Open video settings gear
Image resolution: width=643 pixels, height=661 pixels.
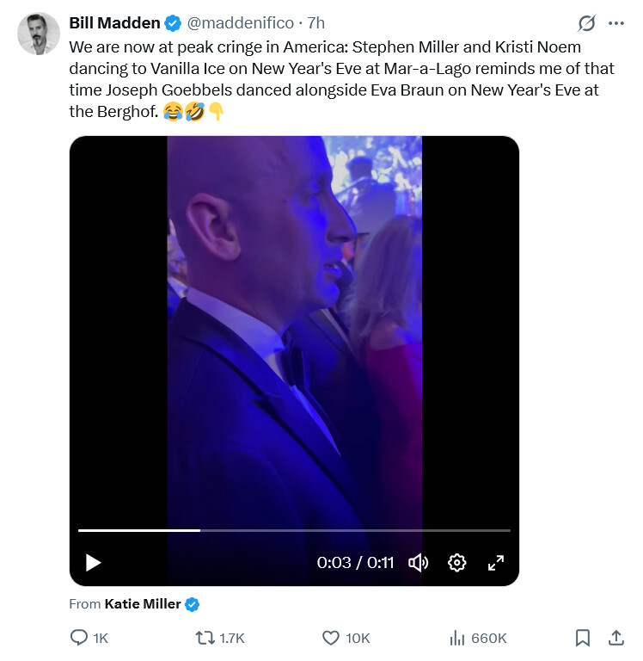[x=457, y=563]
